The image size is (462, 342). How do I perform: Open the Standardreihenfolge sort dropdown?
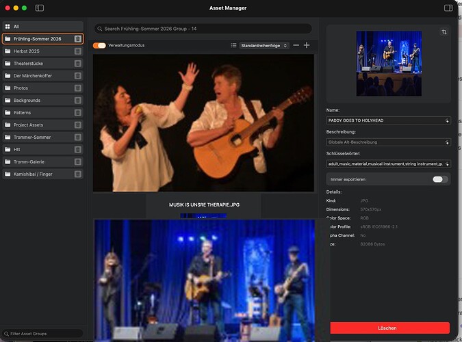click(264, 45)
